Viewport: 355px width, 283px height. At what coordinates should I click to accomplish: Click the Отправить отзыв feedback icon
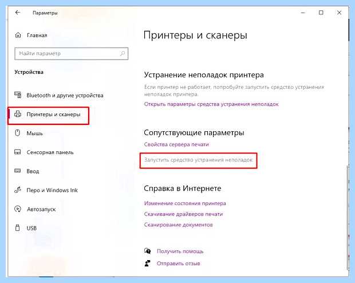point(147,263)
